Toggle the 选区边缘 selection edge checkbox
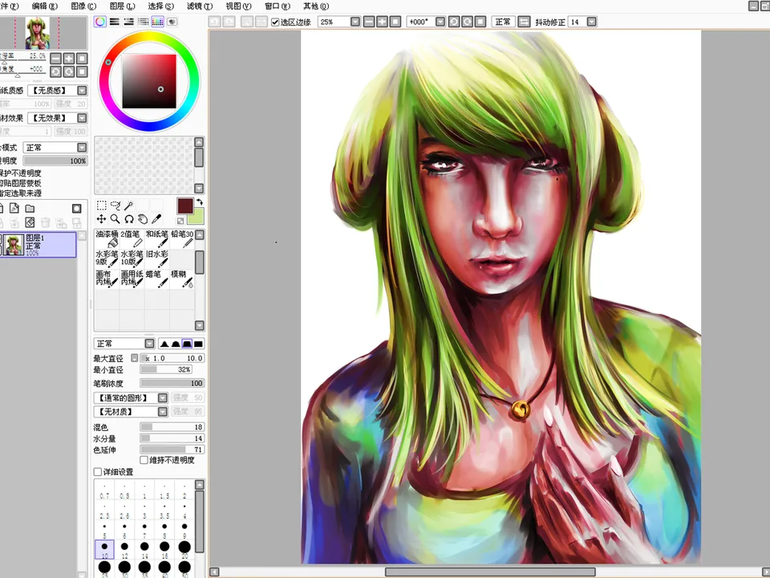The height and width of the screenshot is (578, 770). 276,22
